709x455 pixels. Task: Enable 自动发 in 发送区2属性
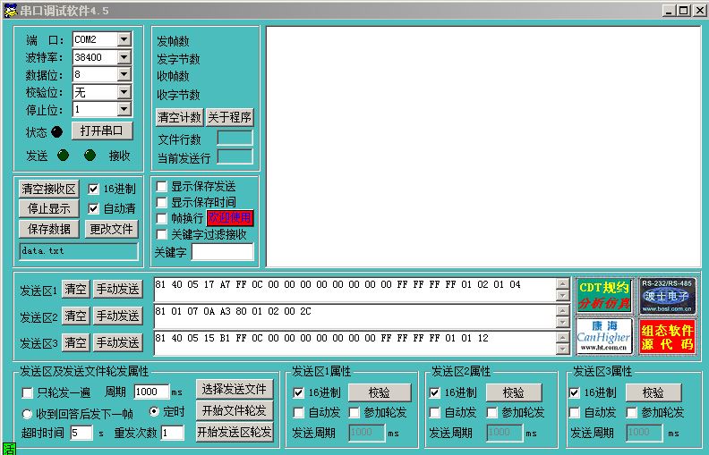coord(434,413)
